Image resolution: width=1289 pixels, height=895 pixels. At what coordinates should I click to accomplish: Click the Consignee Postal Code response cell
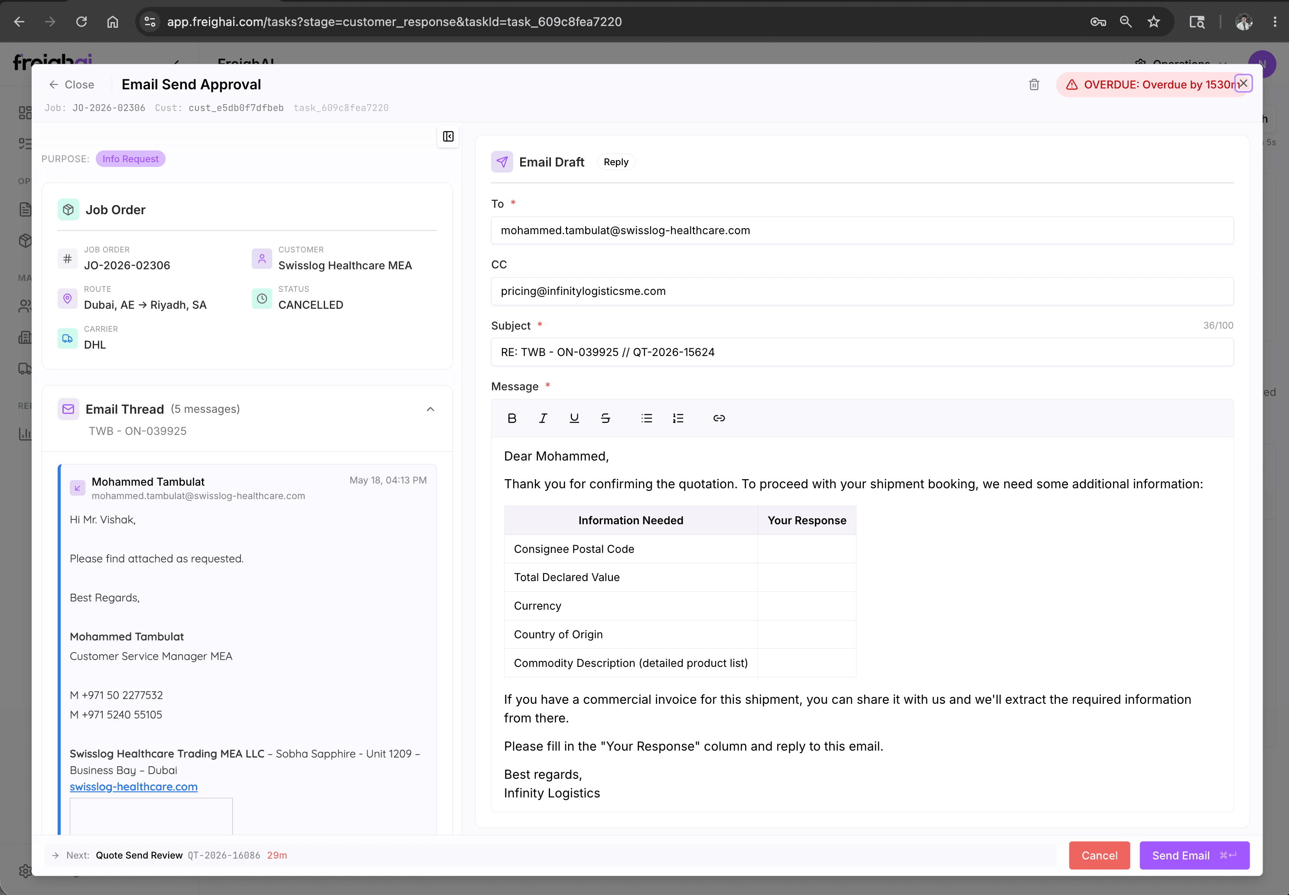[x=807, y=549]
